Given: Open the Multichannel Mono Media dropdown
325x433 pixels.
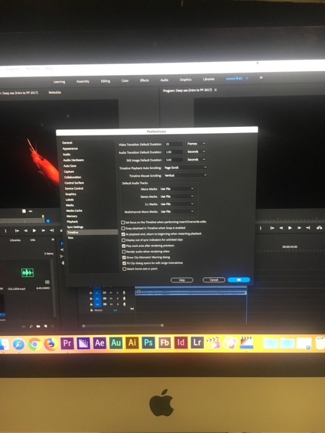Looking at the screenshot, I should [177, 212].
